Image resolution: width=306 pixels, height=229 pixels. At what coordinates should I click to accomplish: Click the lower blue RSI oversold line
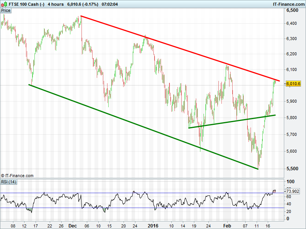(x=153, y=208)
